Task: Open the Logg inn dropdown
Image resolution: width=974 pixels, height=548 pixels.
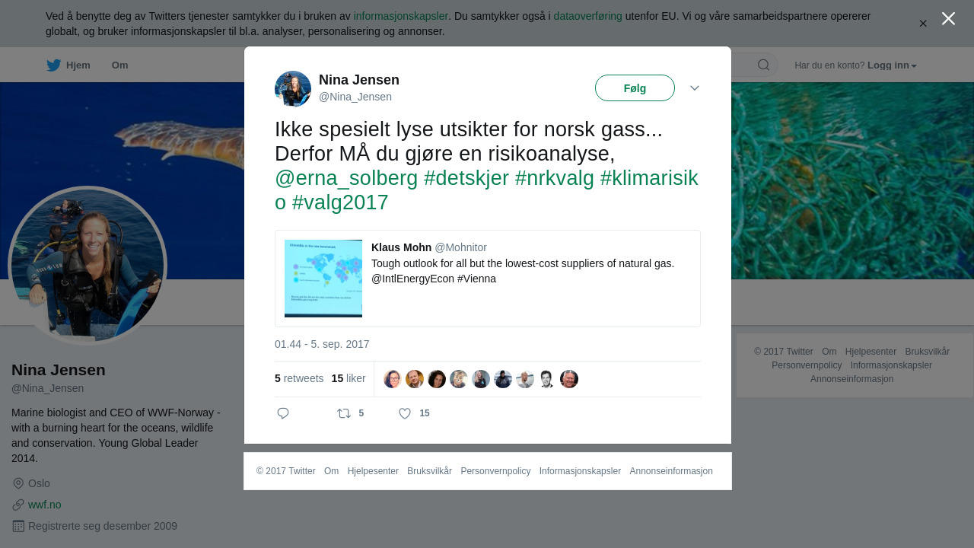Action: point(892,65)
